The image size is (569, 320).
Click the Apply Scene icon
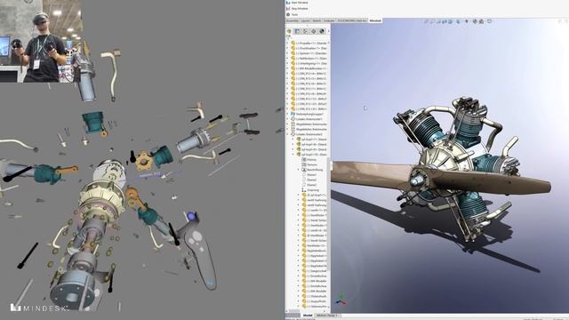click(x=481, y=21)
